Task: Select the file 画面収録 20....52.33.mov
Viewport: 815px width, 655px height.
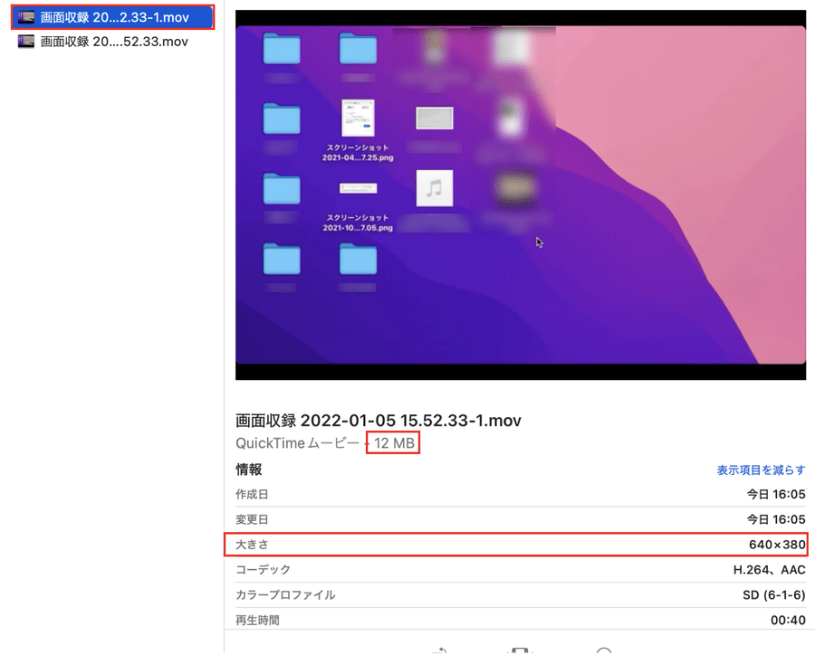Action: pyautogui.click(x=111, y=42)
